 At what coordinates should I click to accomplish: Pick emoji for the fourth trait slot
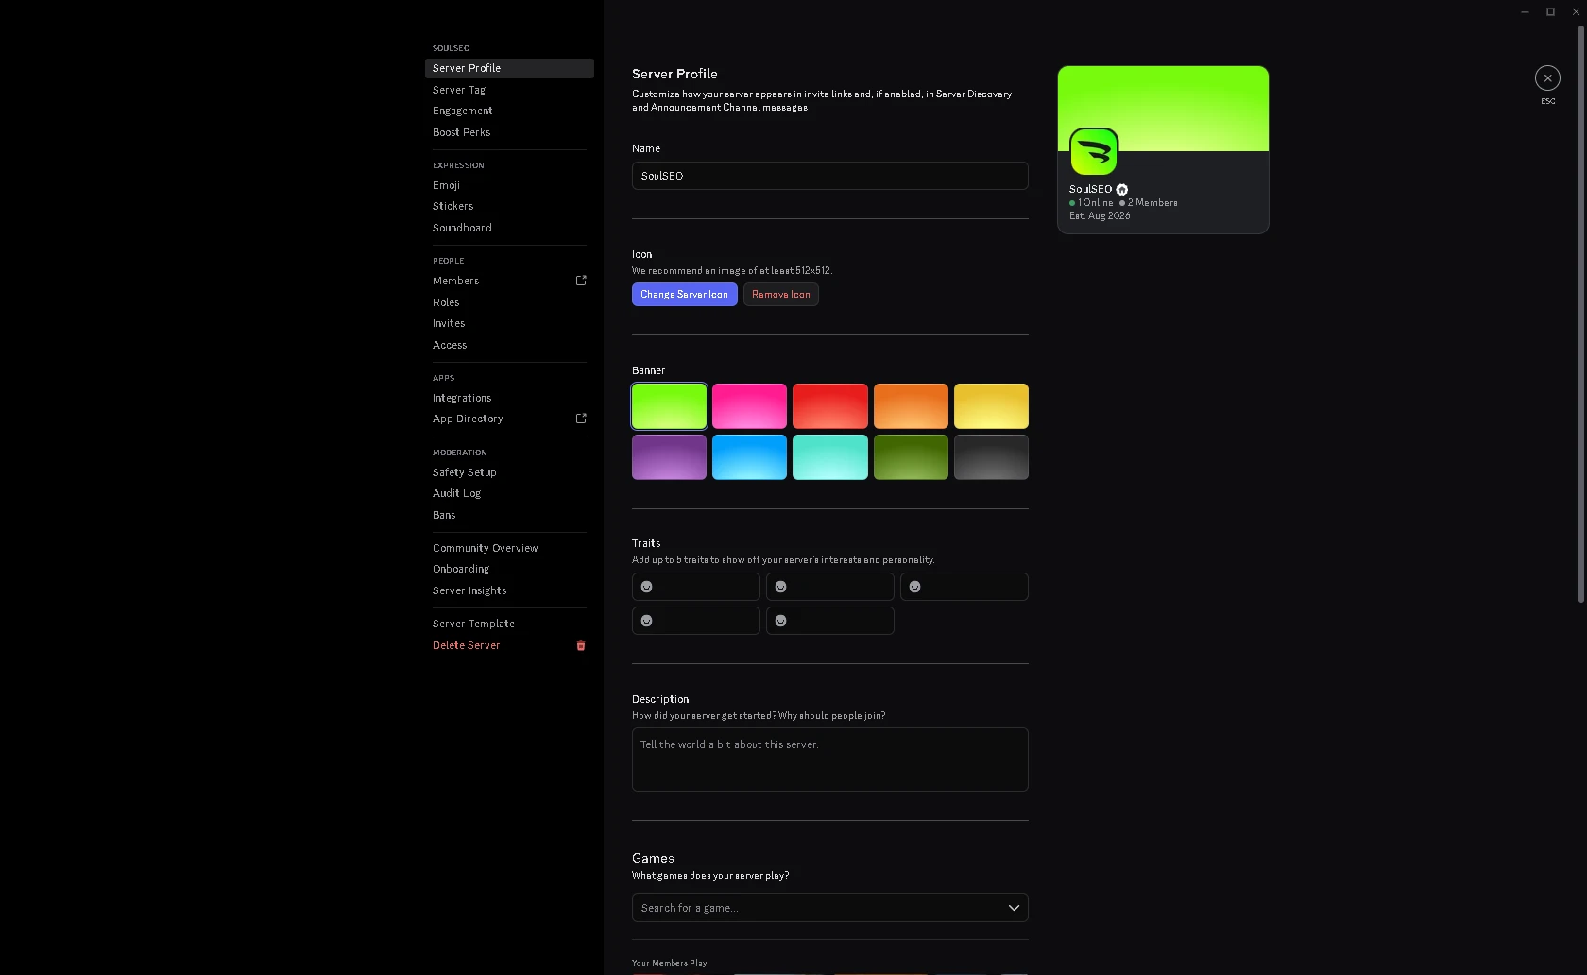pyautogui.click(x=647, y=621)
